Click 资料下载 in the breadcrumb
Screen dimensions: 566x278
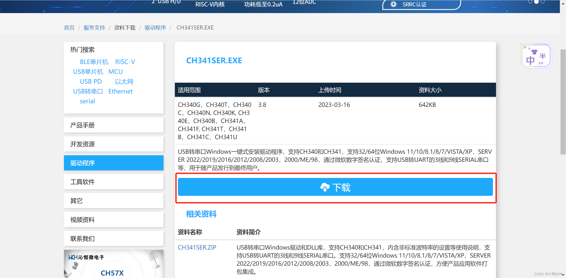[x=125, y=27]
